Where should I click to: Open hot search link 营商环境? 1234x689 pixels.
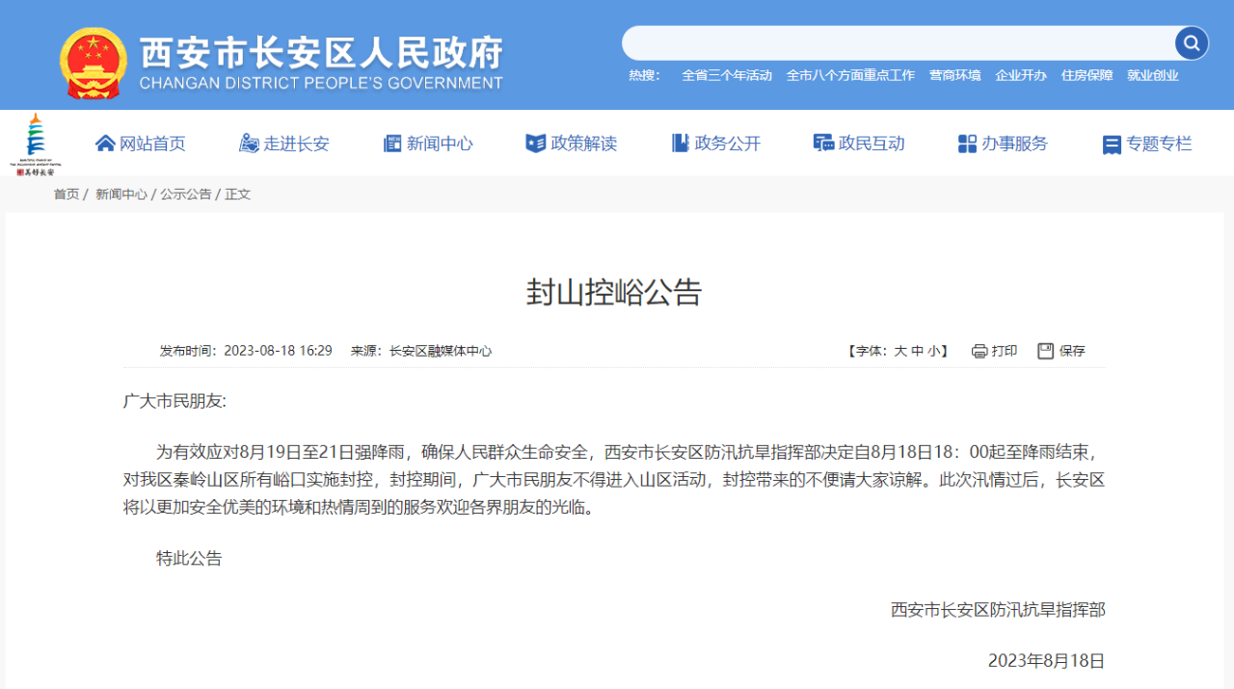tap(954, 75)
